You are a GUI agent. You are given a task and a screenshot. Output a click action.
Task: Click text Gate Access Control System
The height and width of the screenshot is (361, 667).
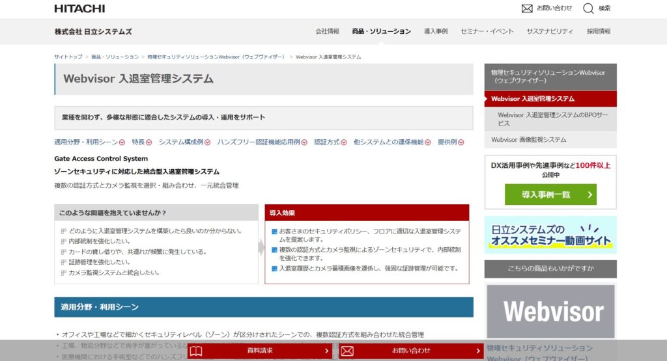click(x=101, y=159)
